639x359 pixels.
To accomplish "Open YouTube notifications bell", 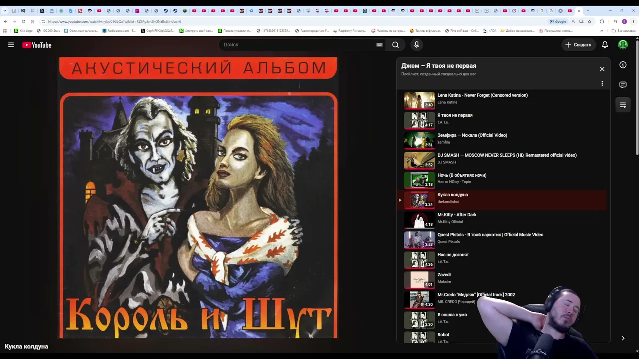I will point(605,45).
